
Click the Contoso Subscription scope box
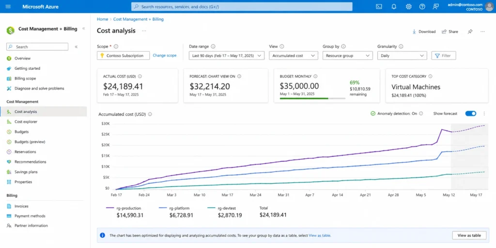(x=123, y=56)
